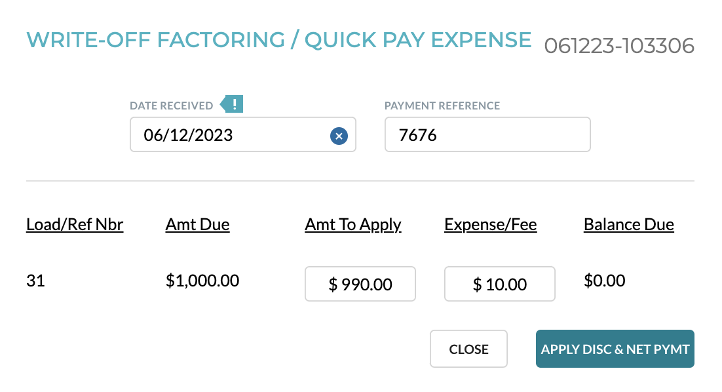722x392 pixels.
Task: Click the Load/Ref Nbr column header
Action: tap(75, 224)
